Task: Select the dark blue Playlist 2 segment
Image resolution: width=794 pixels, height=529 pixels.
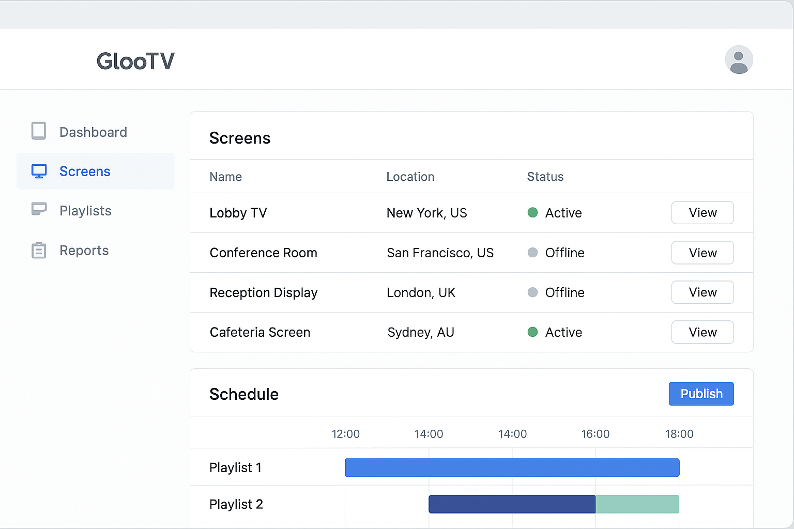Action: point(512,504)
